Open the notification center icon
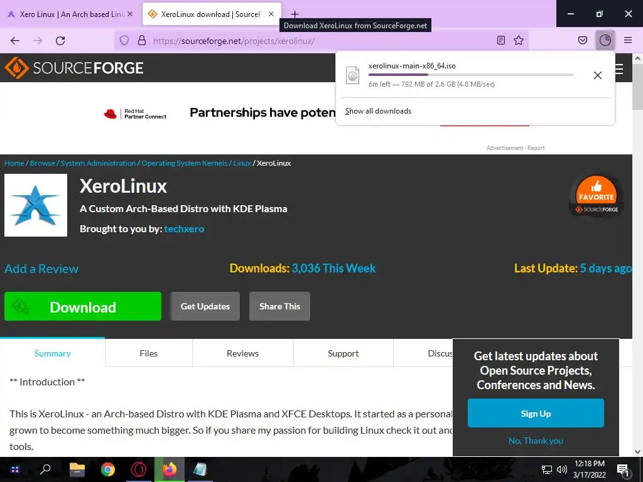Image resolution: width=643 pixels, height=482 pixels. (623, 470)
